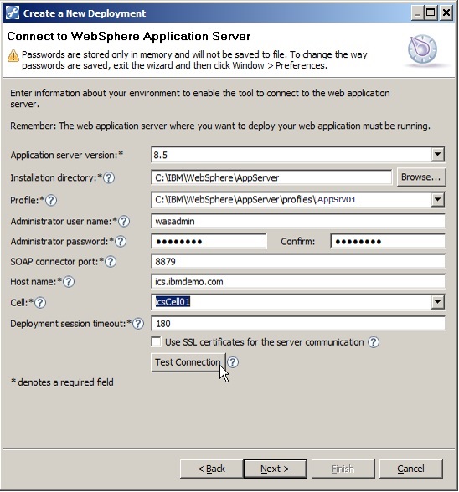459x492 pixels.
Task: Click the Installation directory text field
Action: coord(271,177)
